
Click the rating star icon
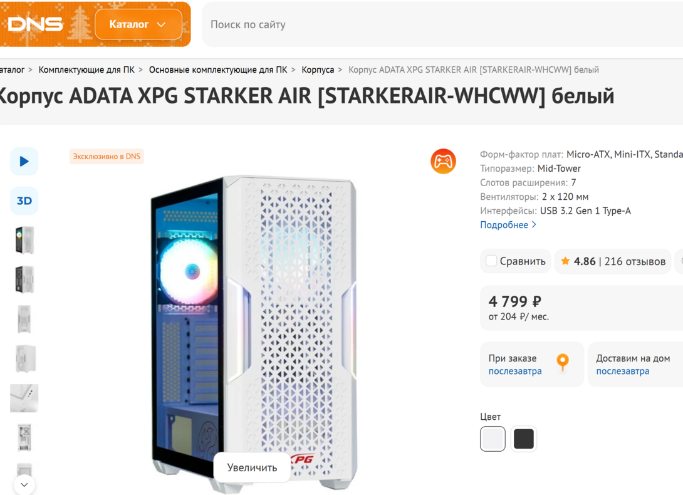click(565, 261)
